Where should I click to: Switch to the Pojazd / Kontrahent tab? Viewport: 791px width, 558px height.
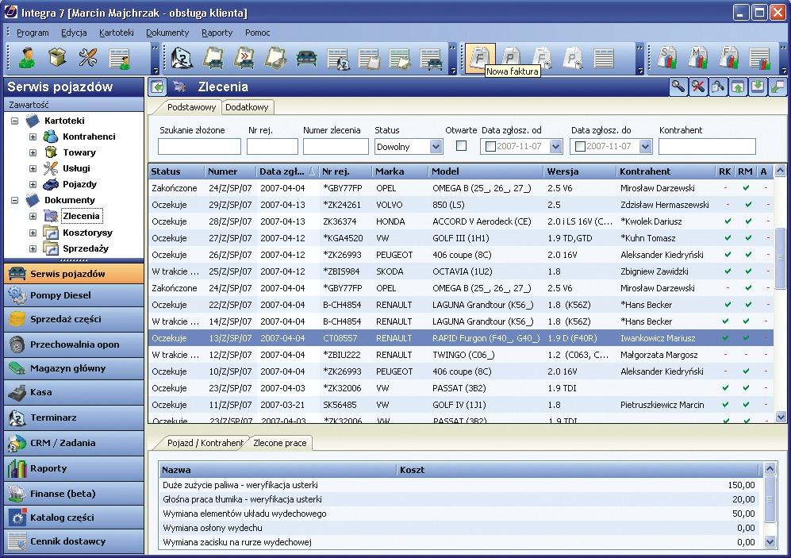pyautogui.click(x=205, y=443)
